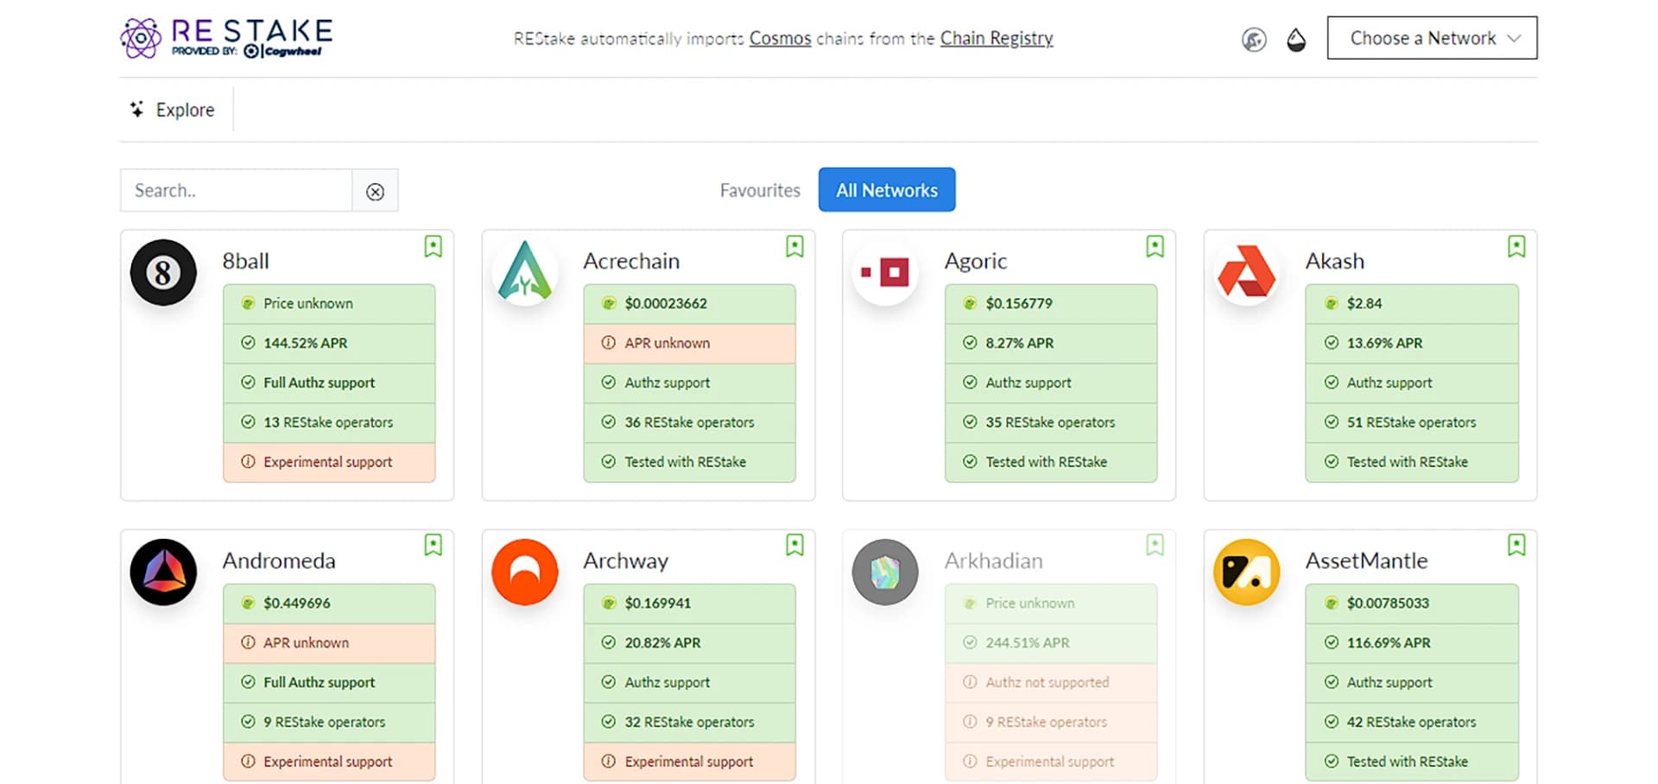
Task: Click Akash's Tested with REStake row
Action: (1412, 463)
